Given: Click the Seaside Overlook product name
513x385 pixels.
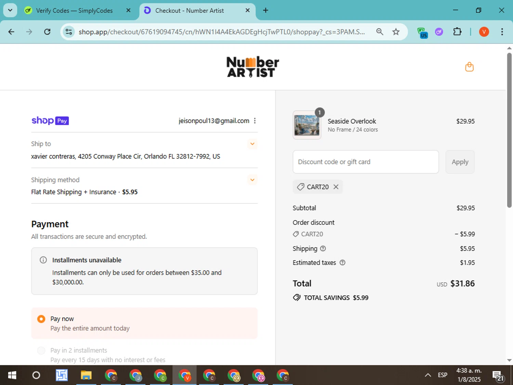Looking at the screenshot, I should tap(352, 121).
